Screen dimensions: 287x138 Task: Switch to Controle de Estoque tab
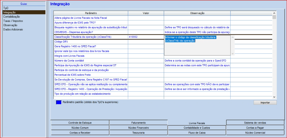coord(80,123)
